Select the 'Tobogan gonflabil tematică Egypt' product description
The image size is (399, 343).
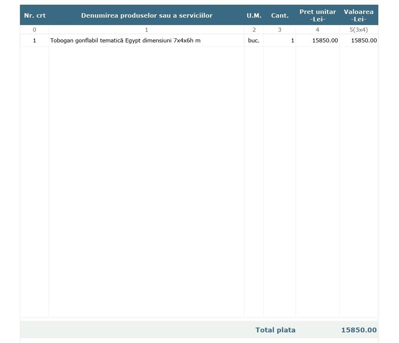(125, 40)
